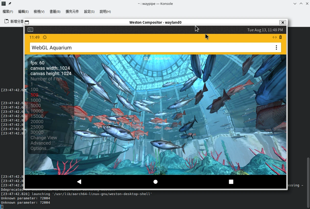Open the 檔案(F) menu in Konsole
Image resolution: width=310 pixels, height=209 pixels.
(x=8, y=12)
